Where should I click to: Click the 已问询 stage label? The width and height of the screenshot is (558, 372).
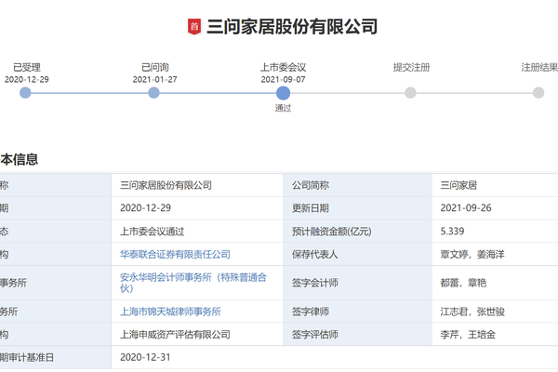[154, 67]
